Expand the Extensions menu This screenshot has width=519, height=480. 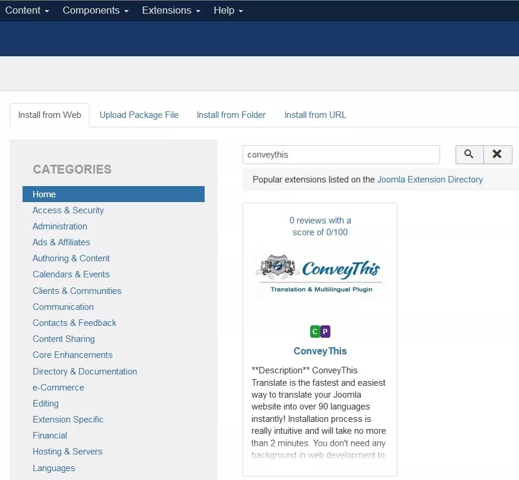(x=171, y=10)
